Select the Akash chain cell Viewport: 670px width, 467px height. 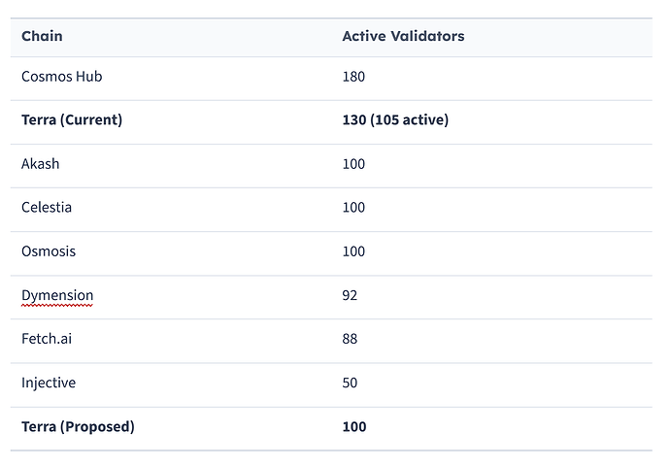pyautogui.click(x=41, y=164)
